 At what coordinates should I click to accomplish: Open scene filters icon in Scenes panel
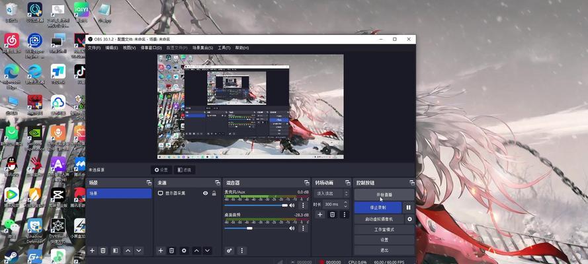tap(116, 251)
